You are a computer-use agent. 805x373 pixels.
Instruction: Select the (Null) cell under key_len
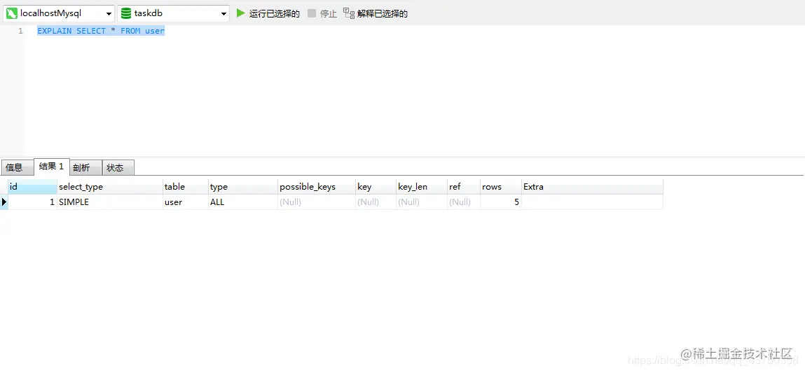click(422, 202)
